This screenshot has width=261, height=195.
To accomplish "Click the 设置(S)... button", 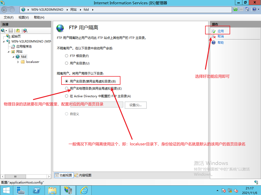I will pos(136,105).
